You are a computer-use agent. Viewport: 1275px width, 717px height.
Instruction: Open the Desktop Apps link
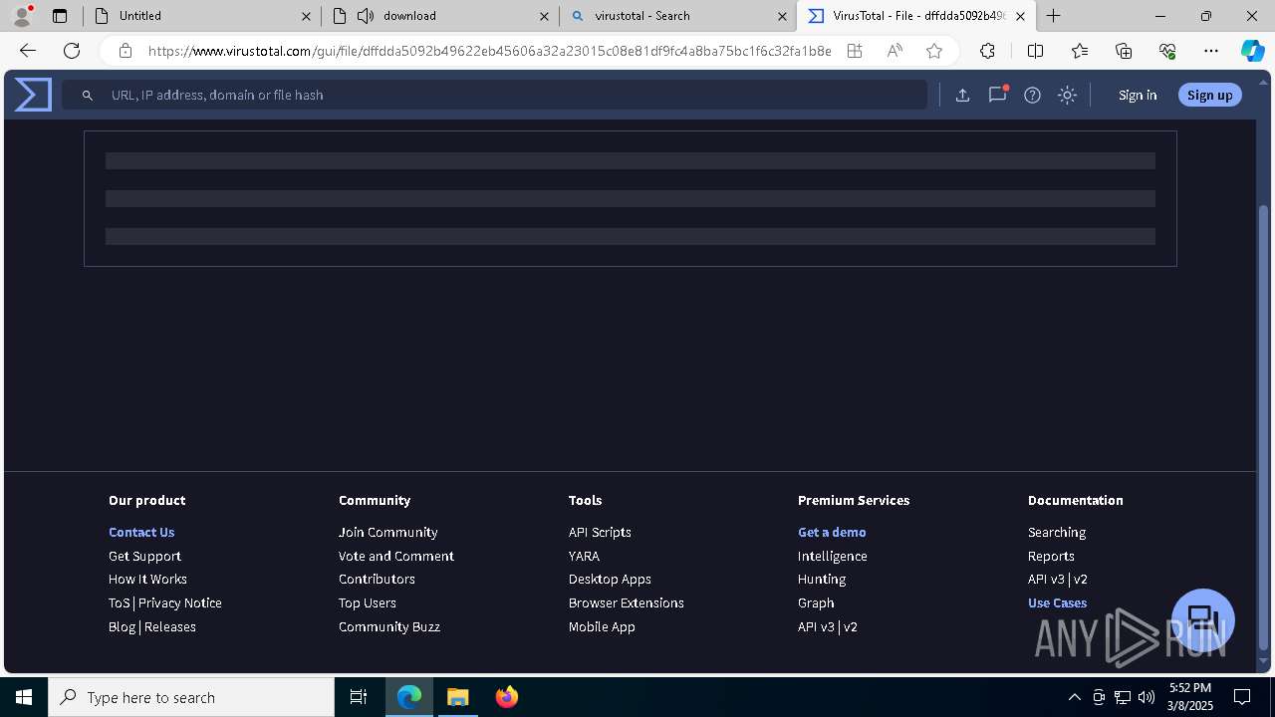610,580
